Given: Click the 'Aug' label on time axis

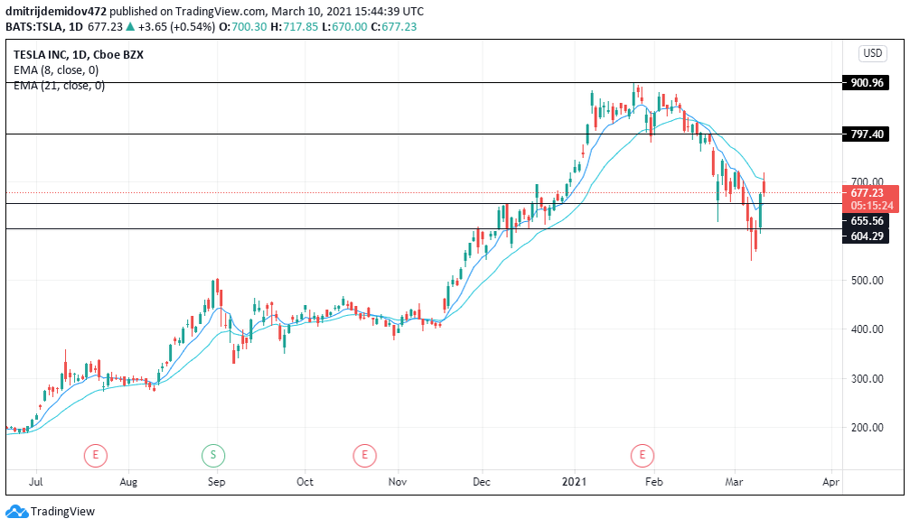Looking at the screenshot, I should pos(128,482).
